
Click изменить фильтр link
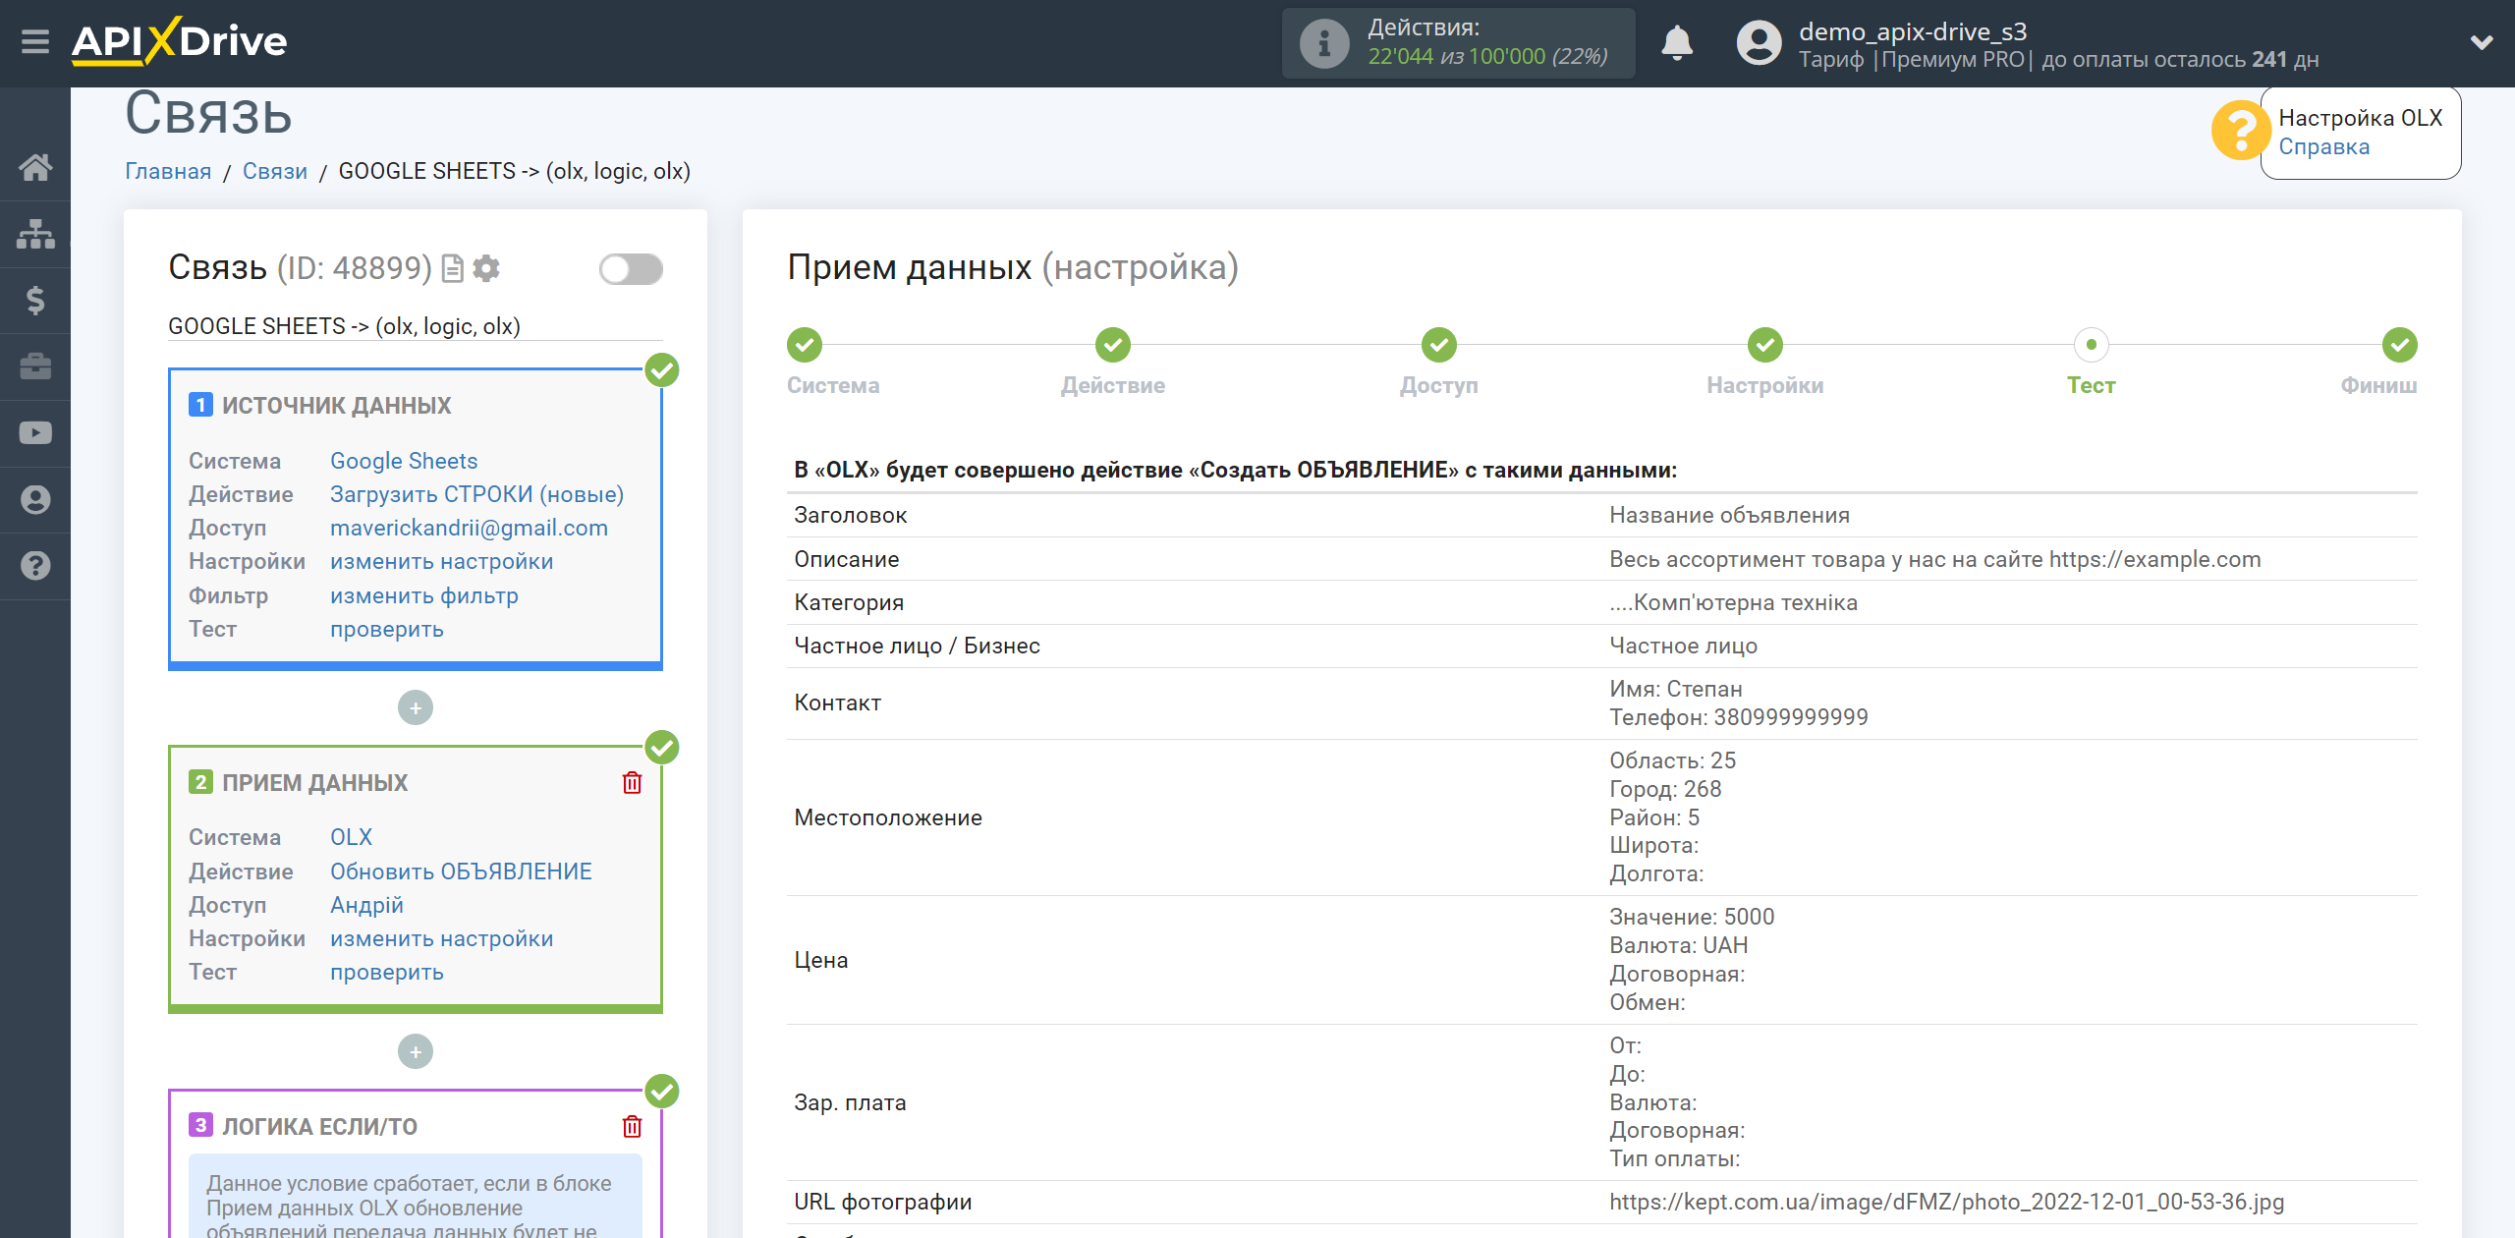click(424, 595)
